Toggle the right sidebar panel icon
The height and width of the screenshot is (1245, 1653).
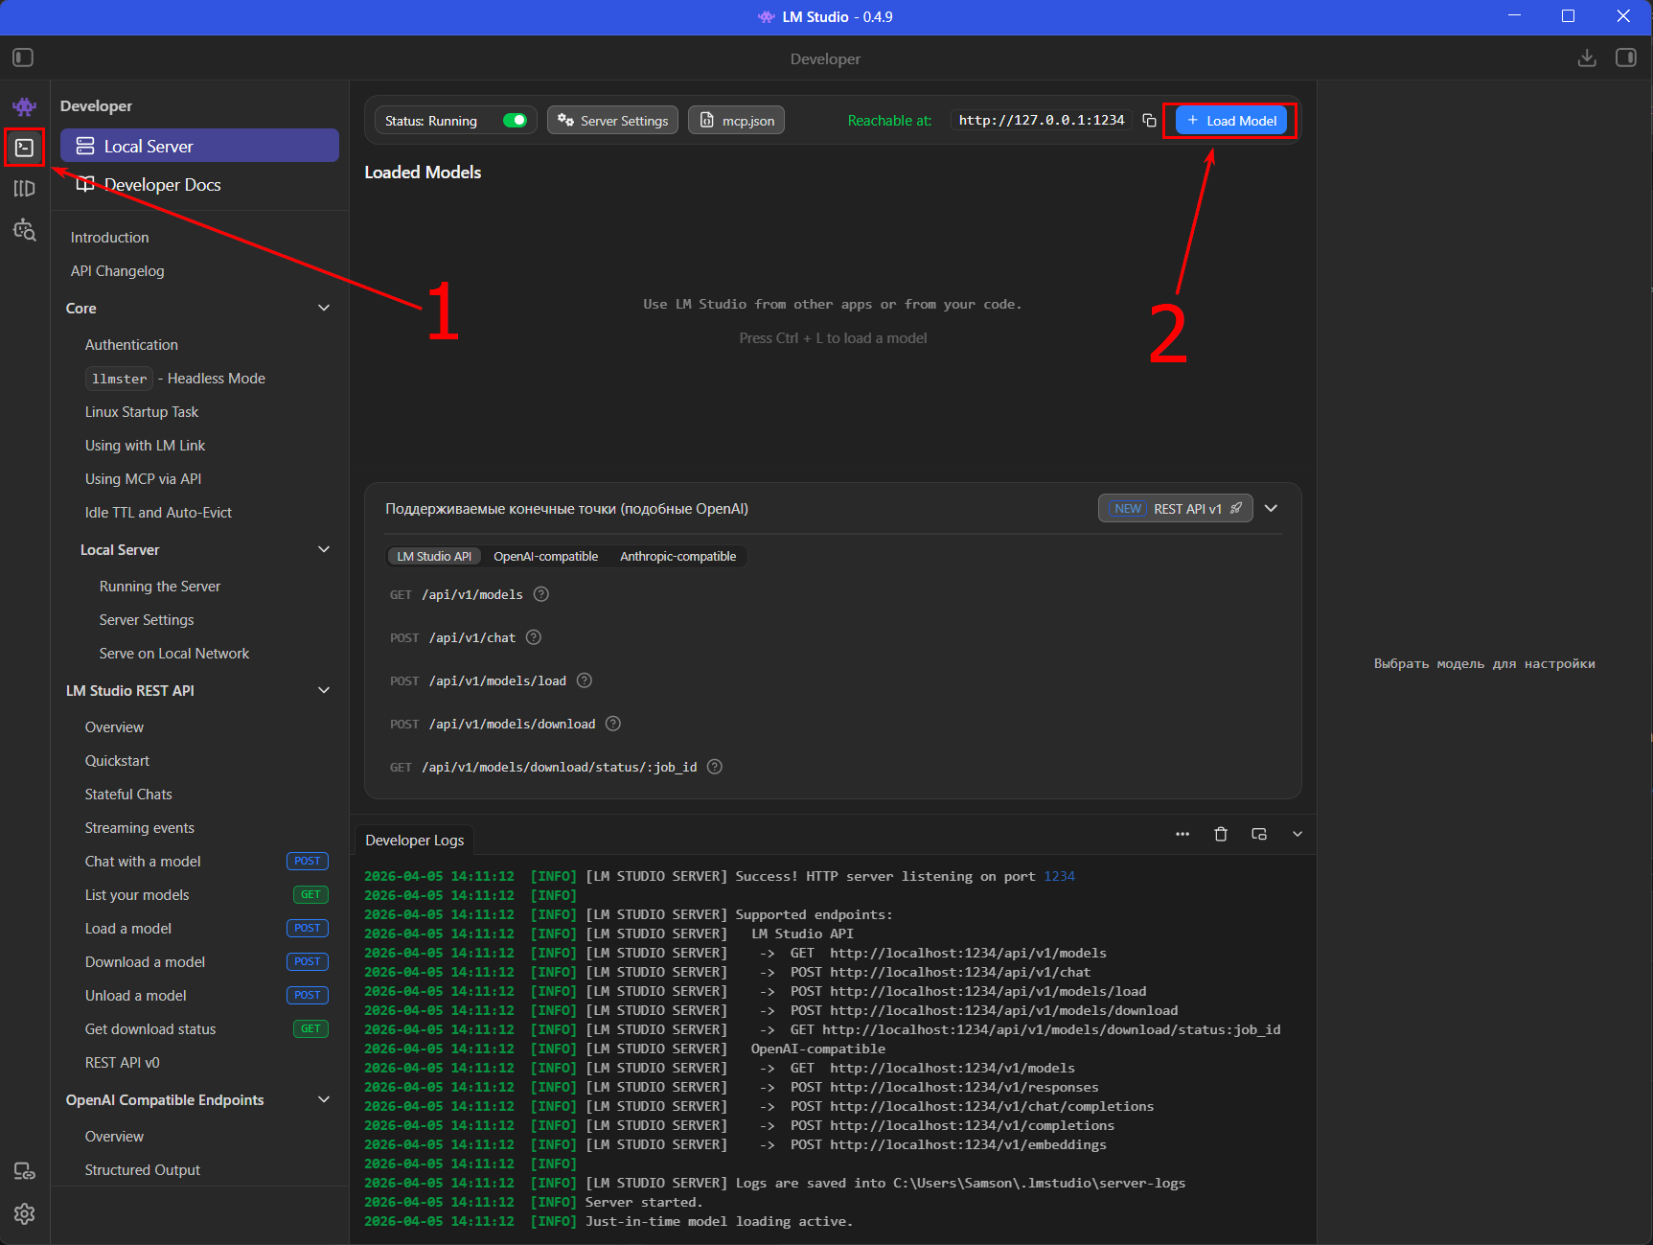coord(1626,58)
